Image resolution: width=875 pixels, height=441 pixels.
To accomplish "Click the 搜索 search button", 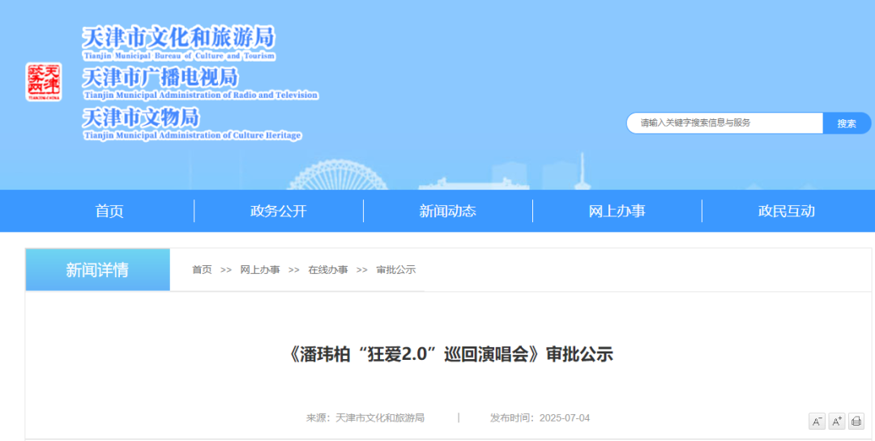I will (847, 123).
